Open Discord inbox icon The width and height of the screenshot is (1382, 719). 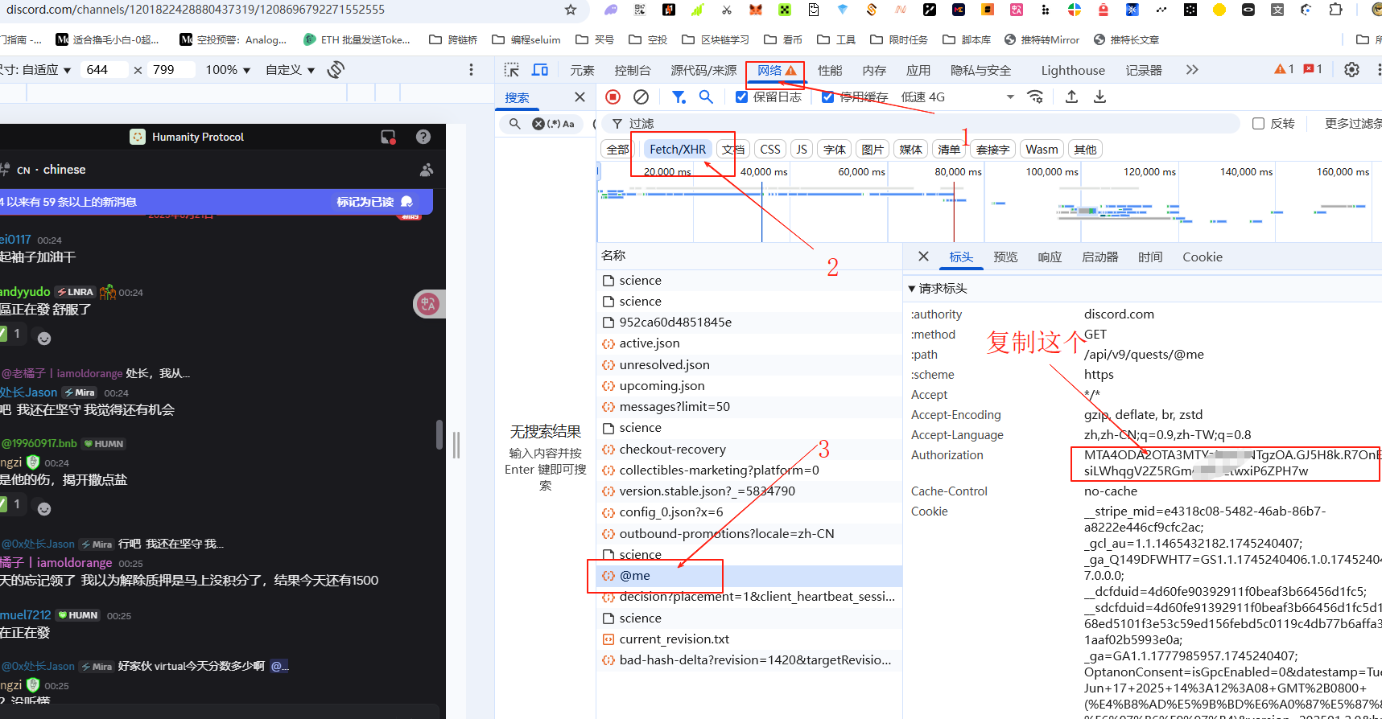(389, 137)
